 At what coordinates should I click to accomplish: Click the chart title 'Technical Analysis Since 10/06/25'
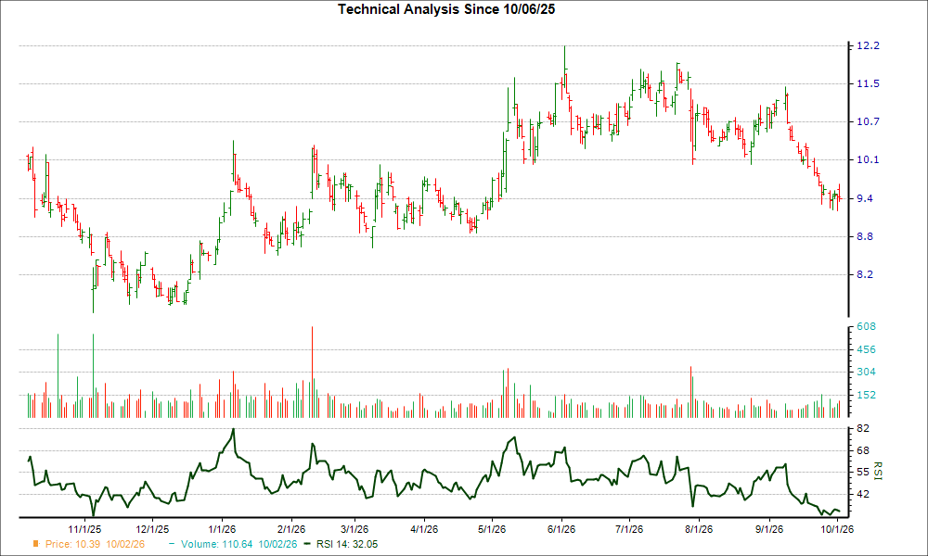[x=446, y=9]
